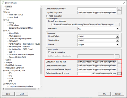Image resolution: width=127 pixels, height=98 pixels.
Task: Browse for Excel default save directory
Action: click(117, 25)
